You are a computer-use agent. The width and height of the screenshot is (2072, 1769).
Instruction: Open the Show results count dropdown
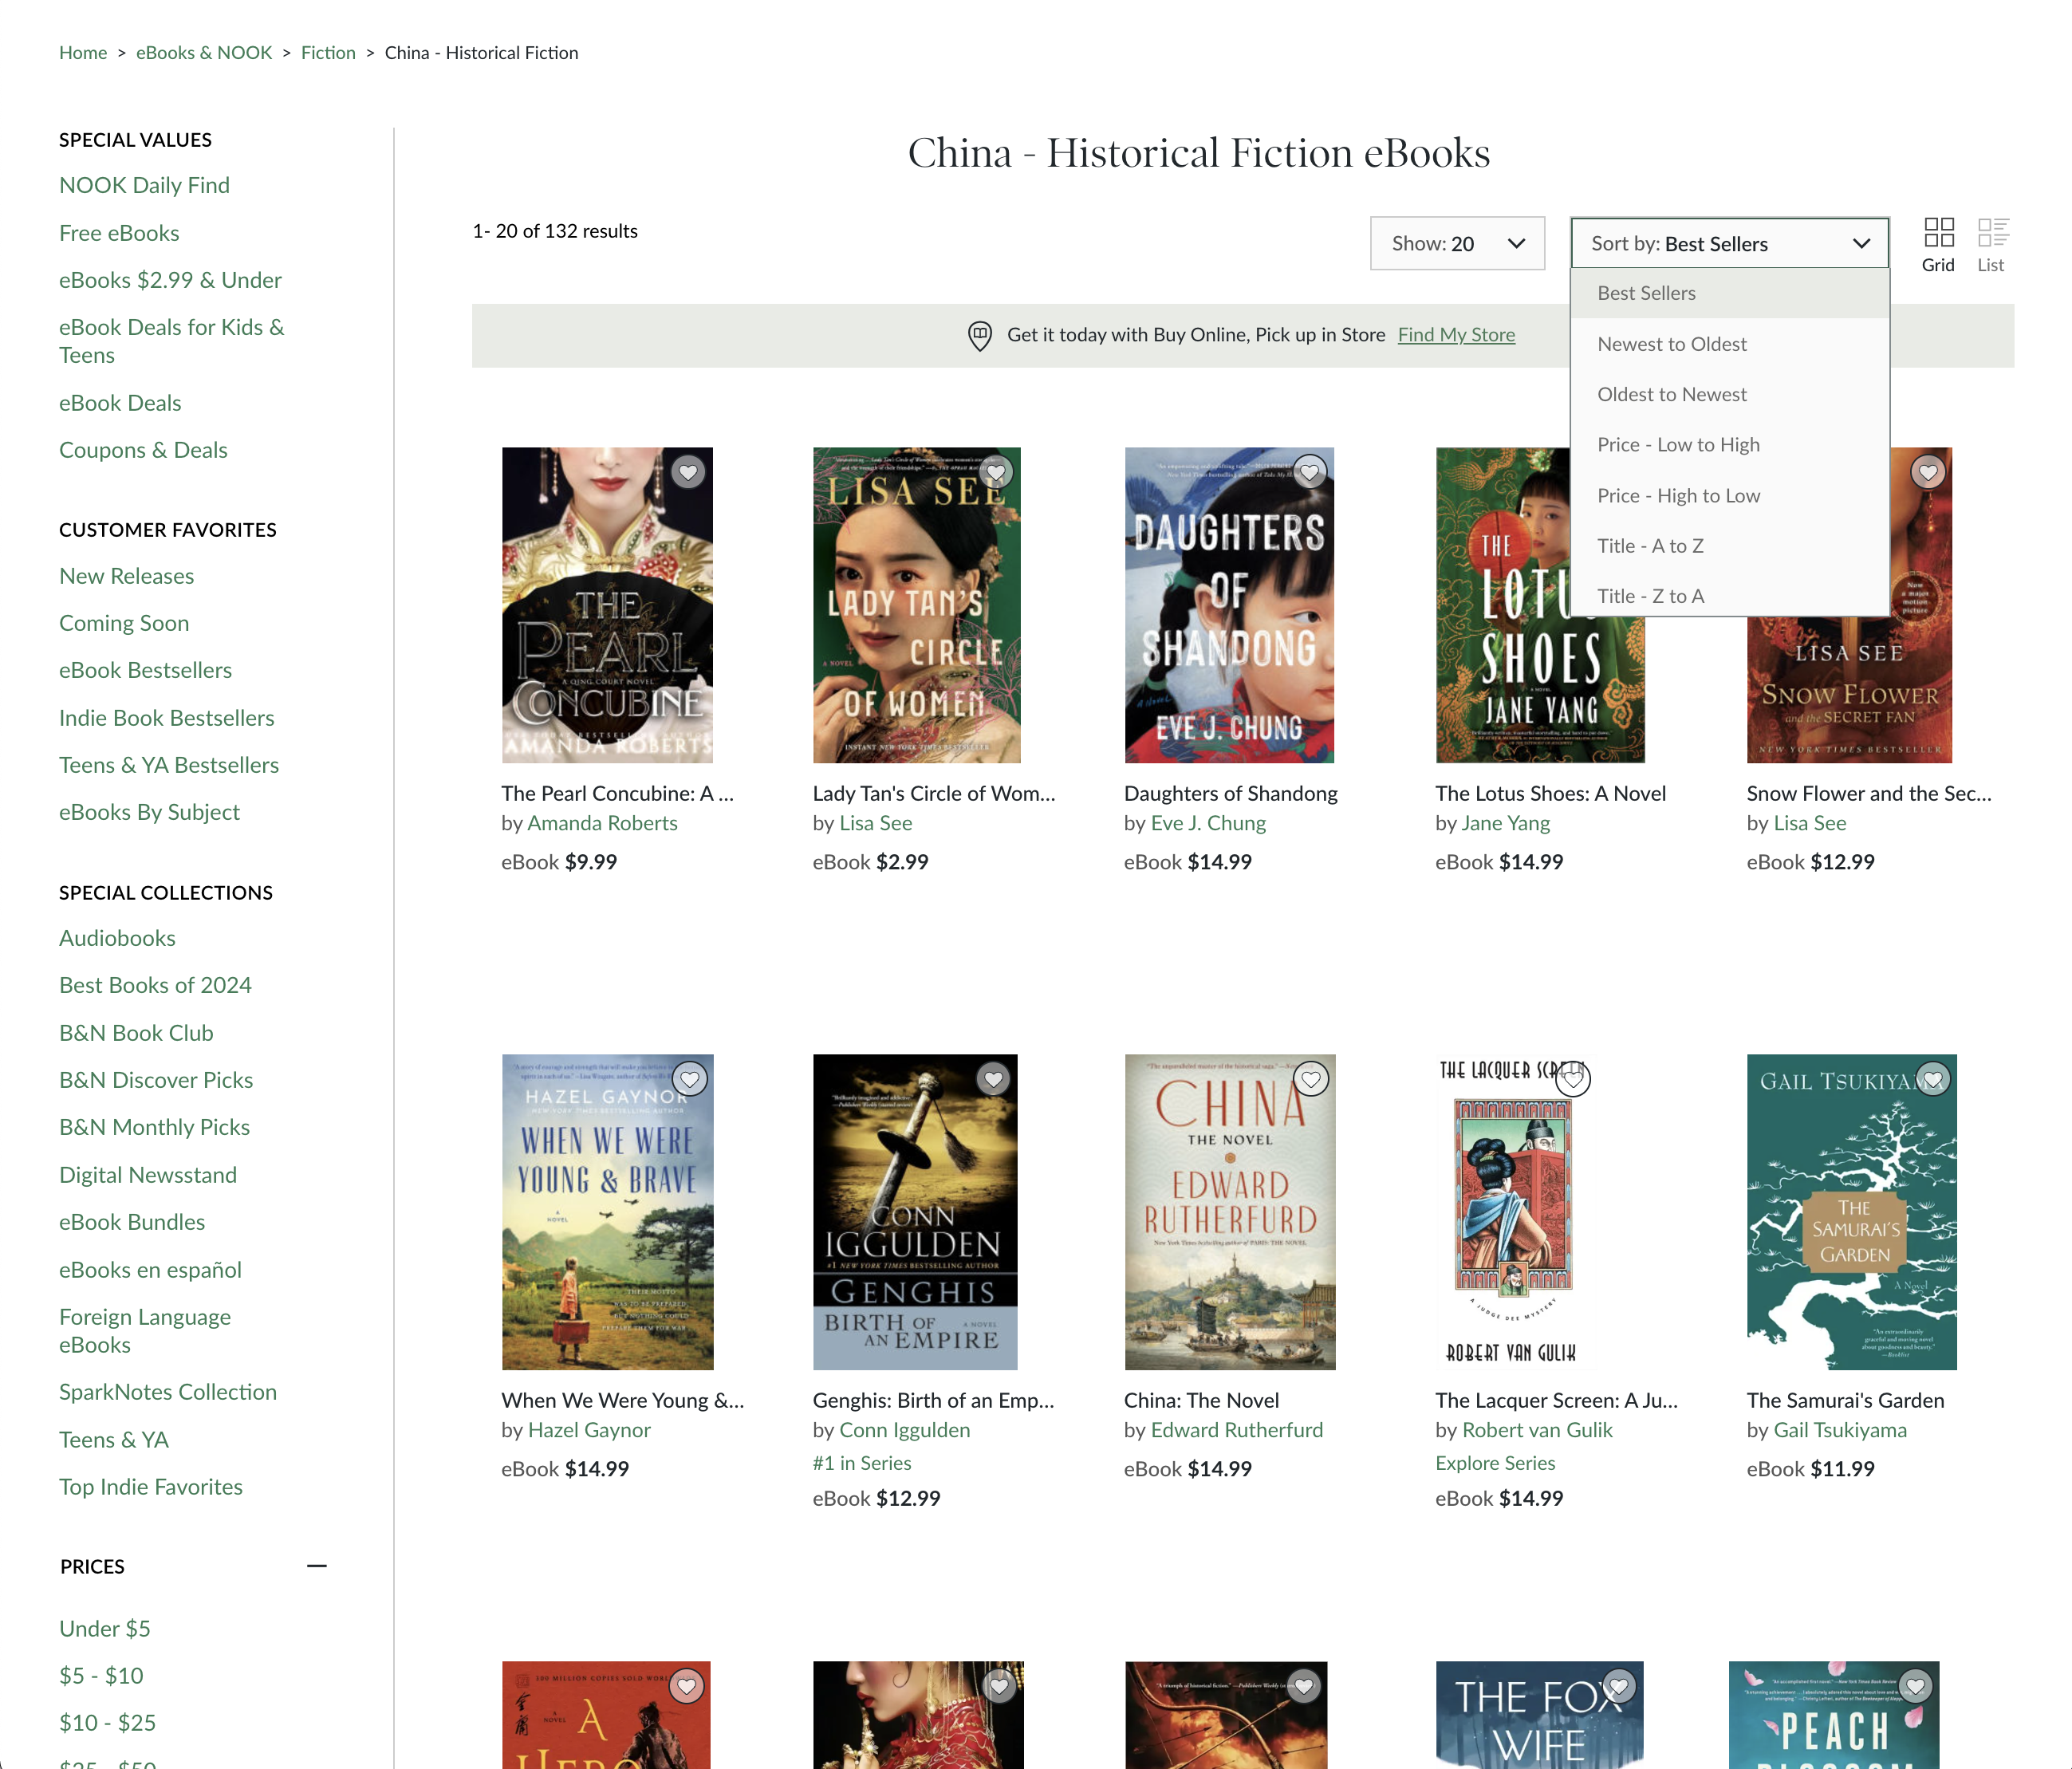coord(1457,243)
